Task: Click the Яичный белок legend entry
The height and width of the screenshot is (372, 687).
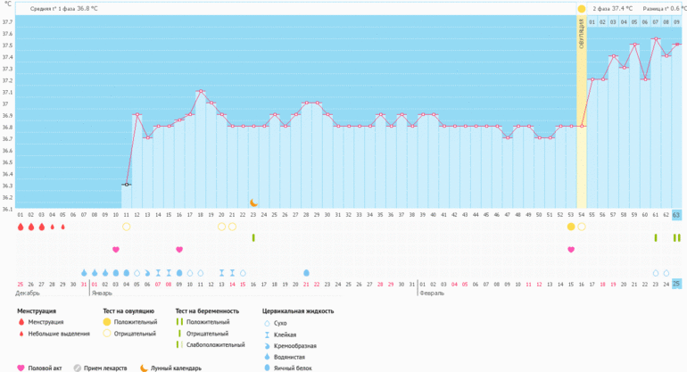Action: click(291, 367)
